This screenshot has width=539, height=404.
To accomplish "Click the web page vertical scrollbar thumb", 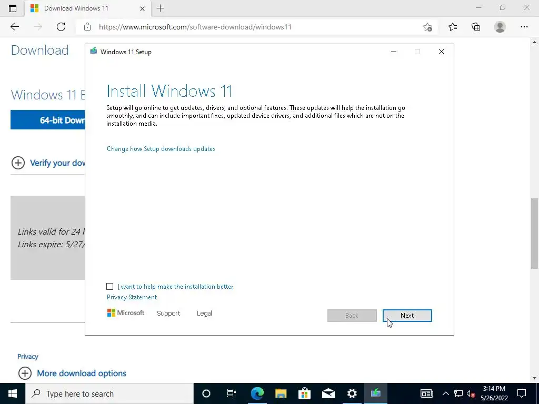I will (535, 233).
